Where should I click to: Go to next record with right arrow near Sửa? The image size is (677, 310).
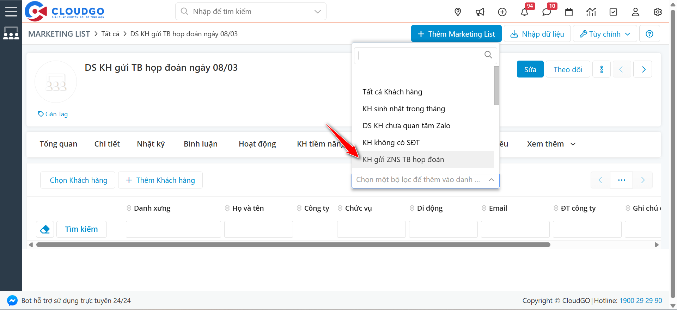643,69
